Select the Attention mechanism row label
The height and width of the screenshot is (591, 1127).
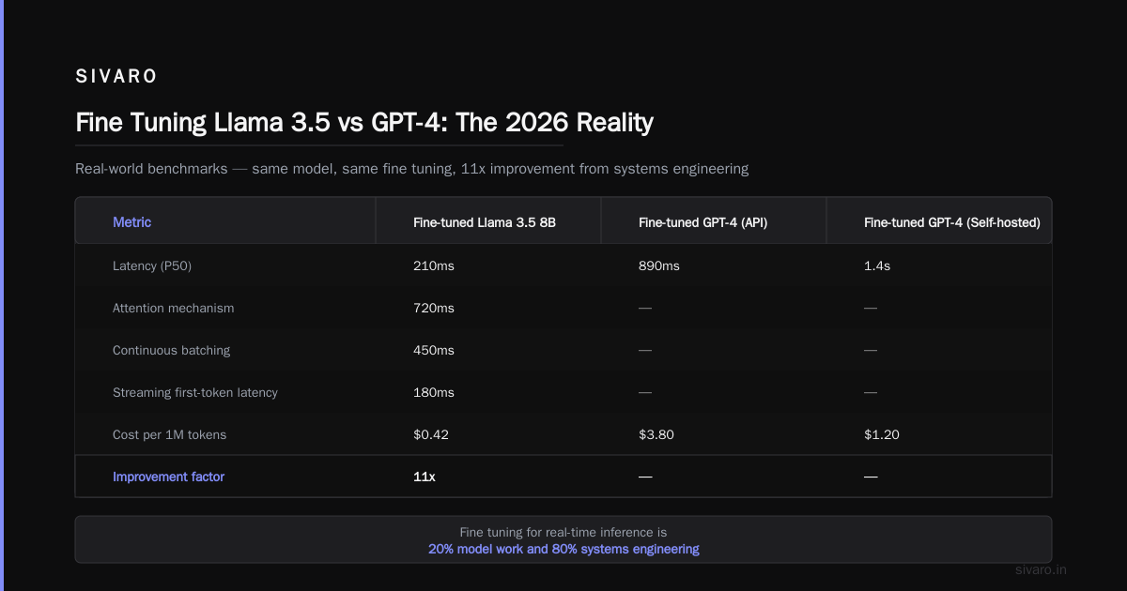coord(174,308)
